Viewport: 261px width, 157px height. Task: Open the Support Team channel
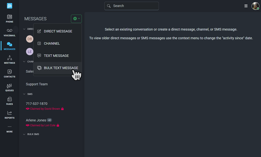(37, 84)
